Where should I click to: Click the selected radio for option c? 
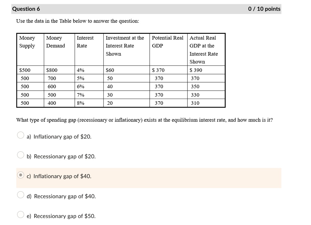coord(20,174)
